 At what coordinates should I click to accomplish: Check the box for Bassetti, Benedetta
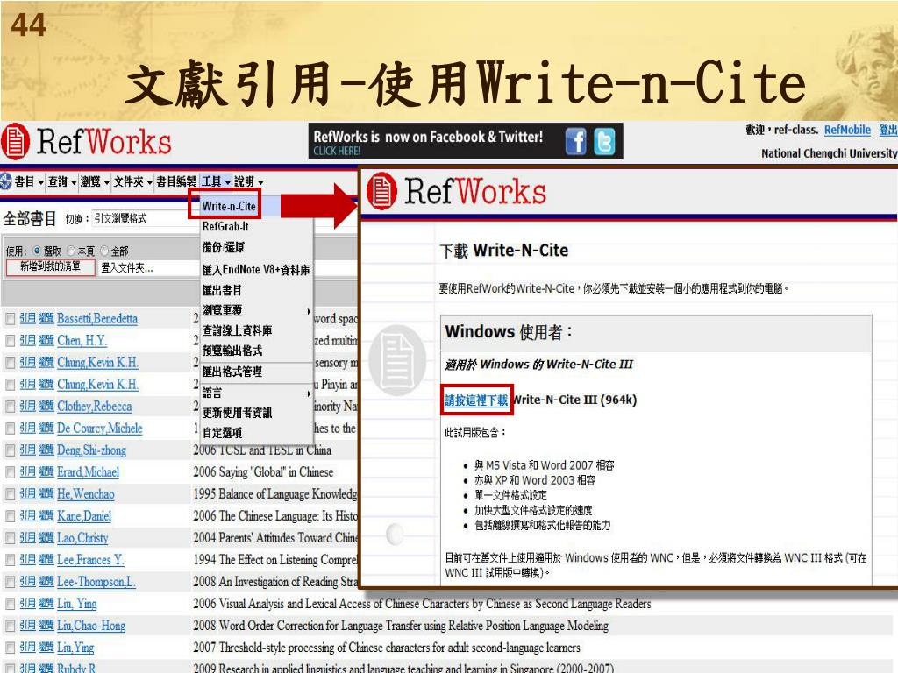click(x=10, y=319)
